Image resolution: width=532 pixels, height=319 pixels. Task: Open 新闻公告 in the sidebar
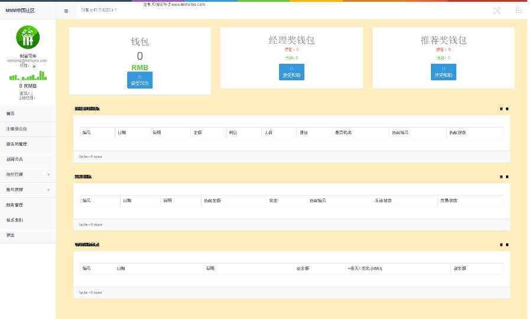28,159
